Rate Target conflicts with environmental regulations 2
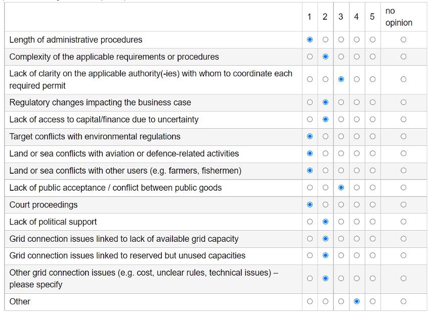432x315 pixels. (325, 137)
